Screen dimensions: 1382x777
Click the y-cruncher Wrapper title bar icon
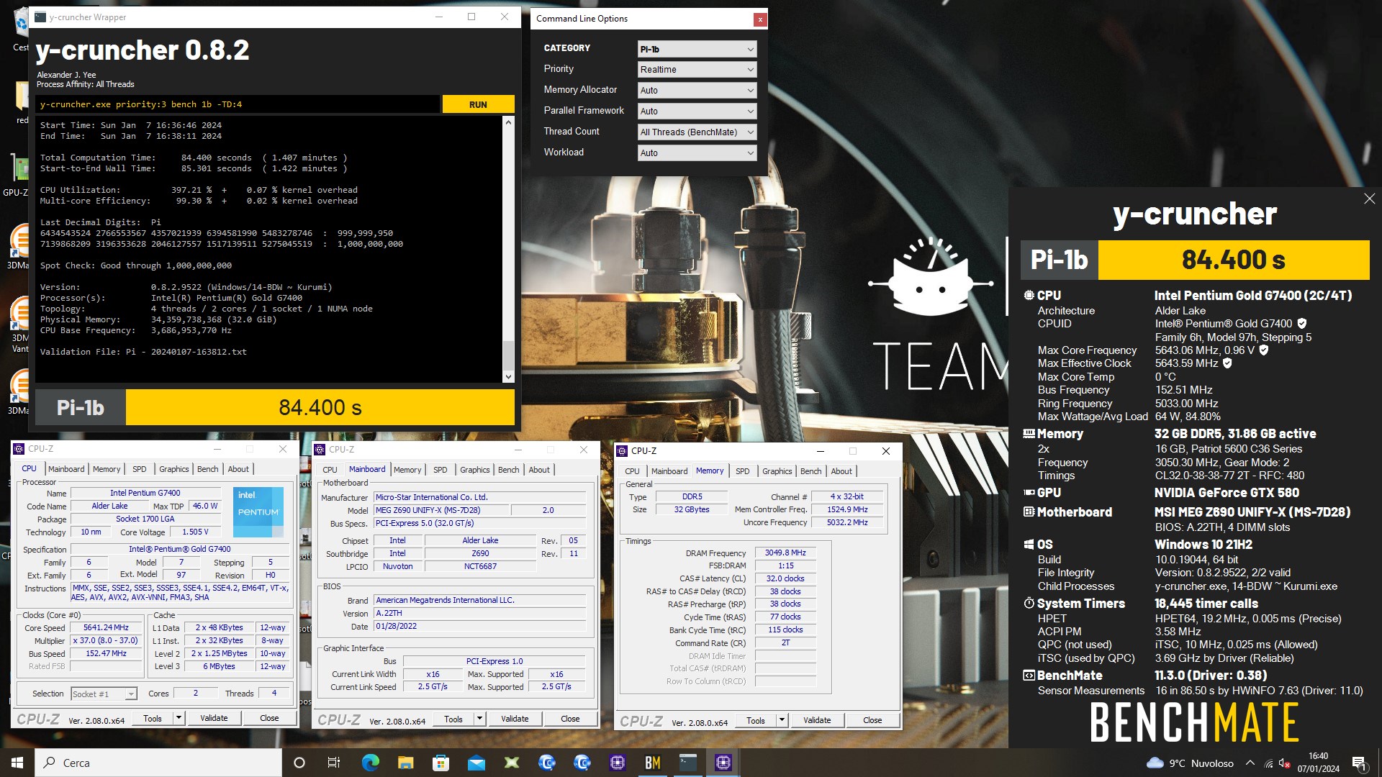click(40, 17)
